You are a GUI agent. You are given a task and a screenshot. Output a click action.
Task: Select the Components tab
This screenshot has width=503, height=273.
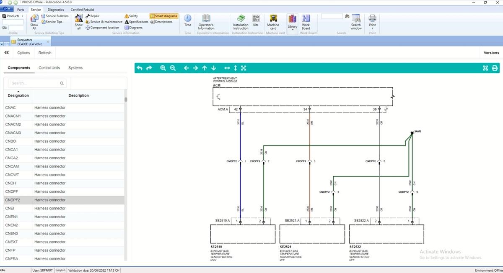click(x=19, y=68)
